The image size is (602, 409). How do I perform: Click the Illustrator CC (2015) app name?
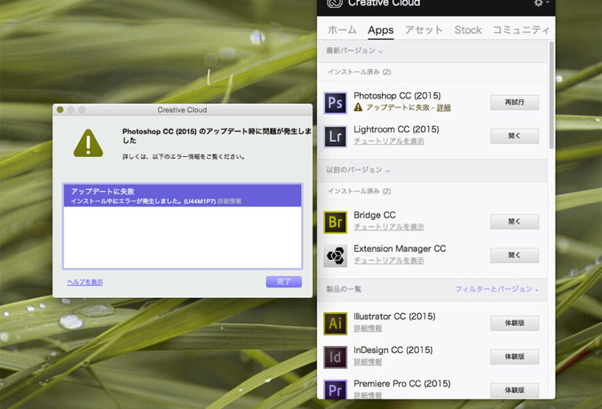394,317
